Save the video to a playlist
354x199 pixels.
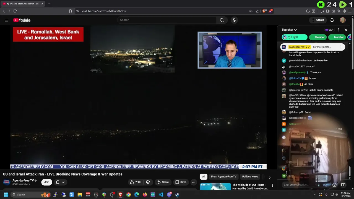click(x=181, y=182)
